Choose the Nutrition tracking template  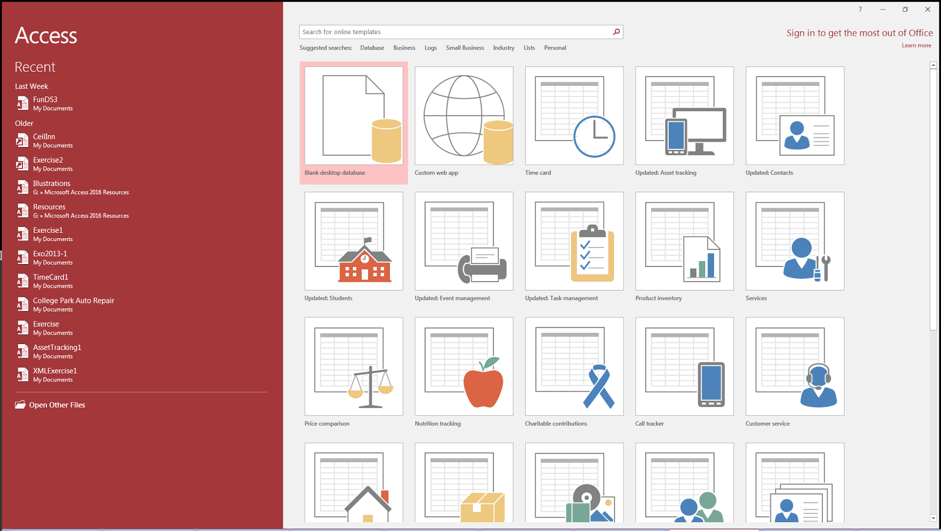463,366
